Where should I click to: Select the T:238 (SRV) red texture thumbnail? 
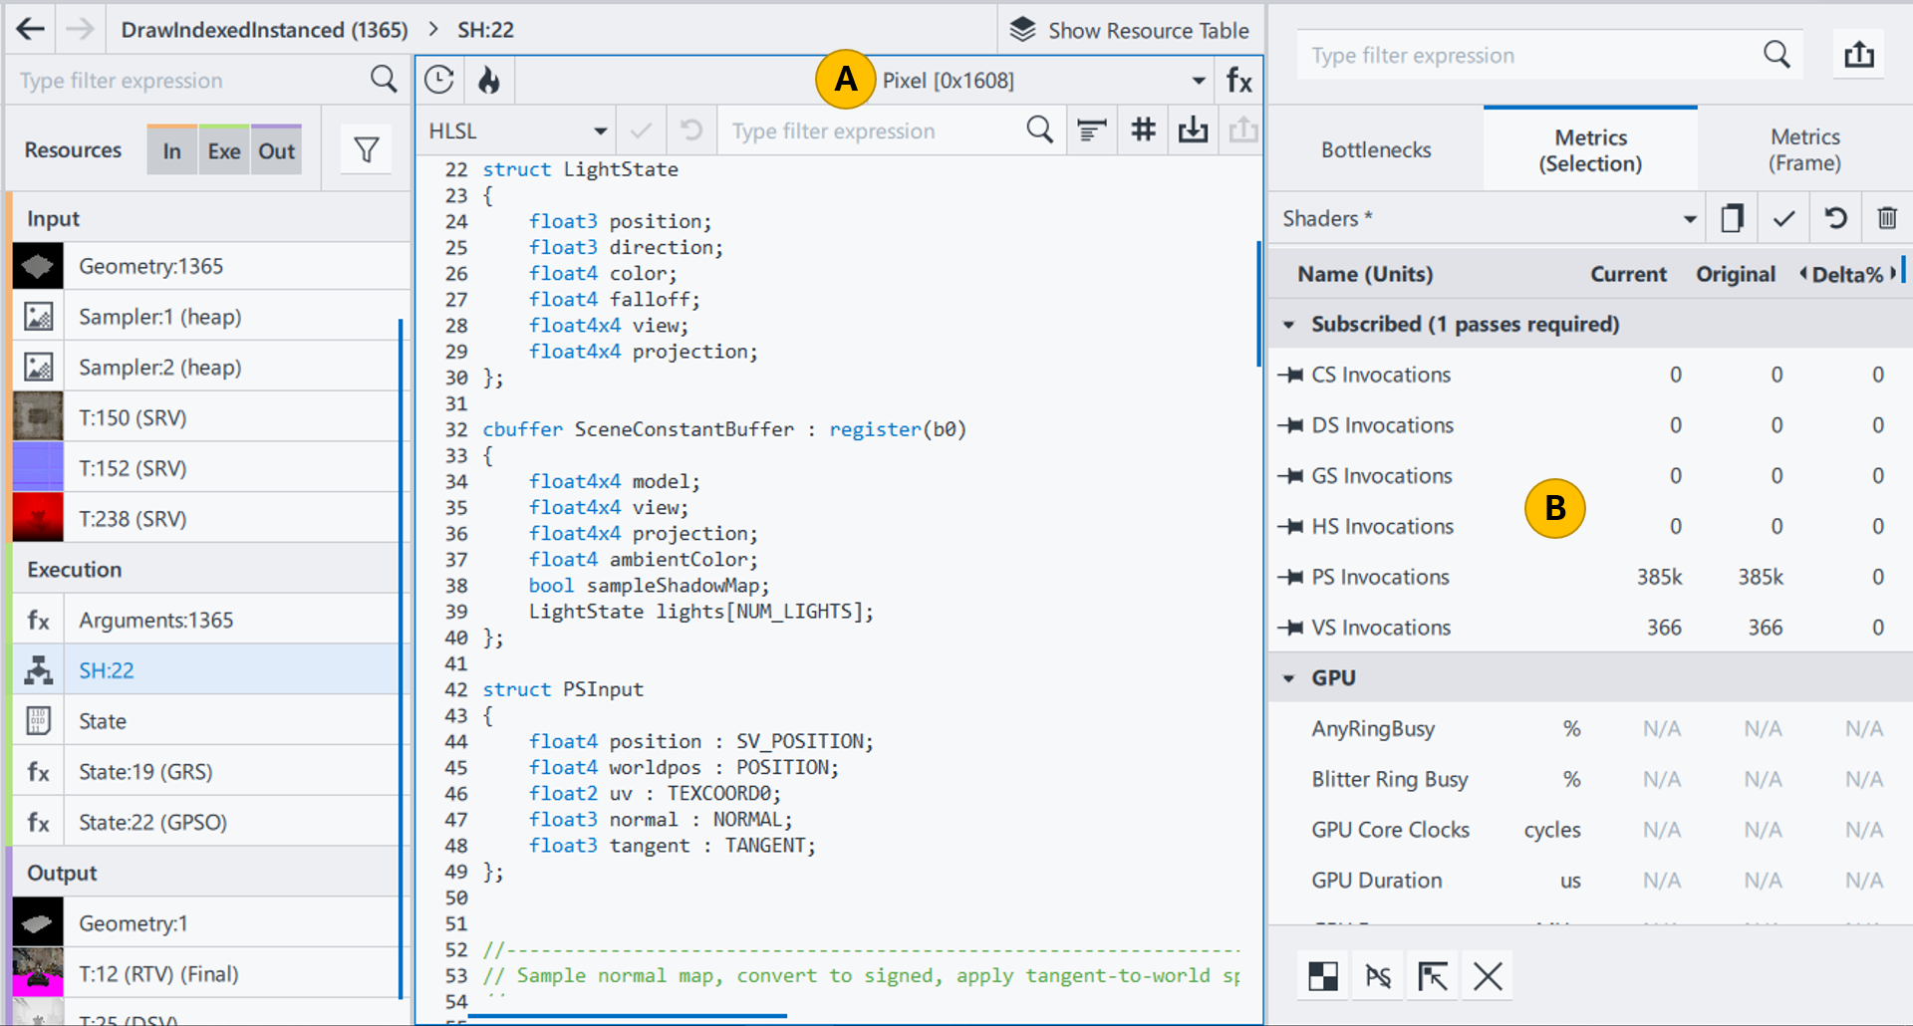[38, 518]
